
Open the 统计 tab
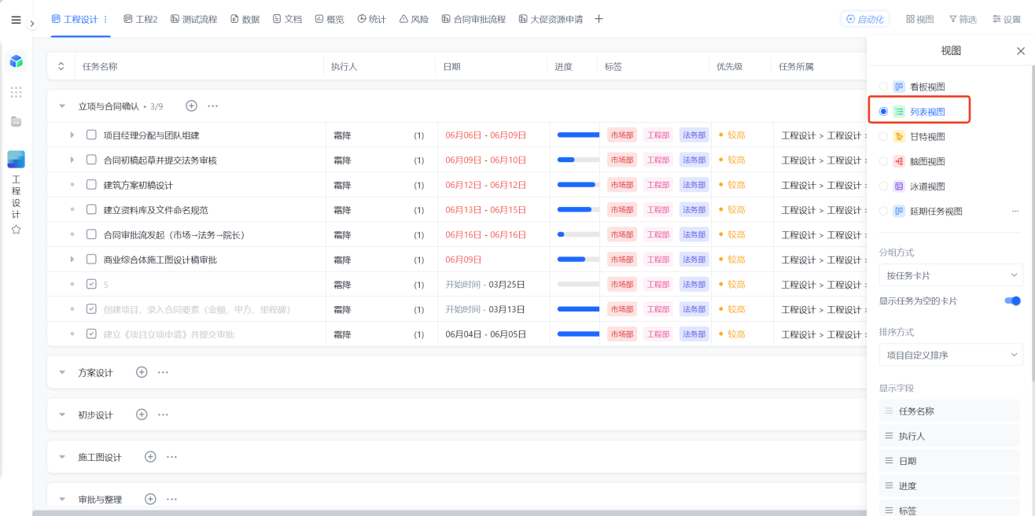click(x=371, y=19)
